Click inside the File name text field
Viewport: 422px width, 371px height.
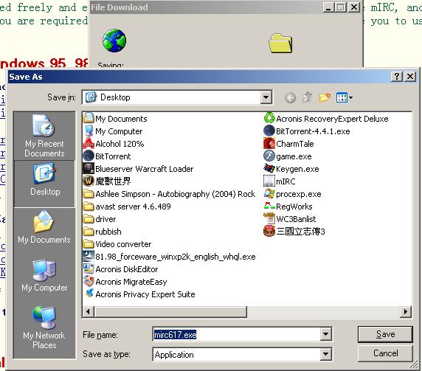pos(237,334)
